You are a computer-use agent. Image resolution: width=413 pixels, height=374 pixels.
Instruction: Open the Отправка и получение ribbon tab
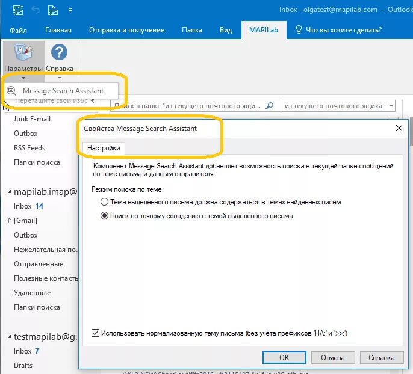click(126, 30)
